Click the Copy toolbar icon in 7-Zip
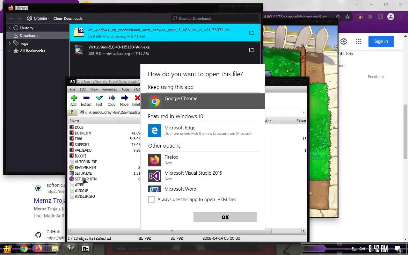The height and width of the screenshot is (255, 408). pos(112,98)
